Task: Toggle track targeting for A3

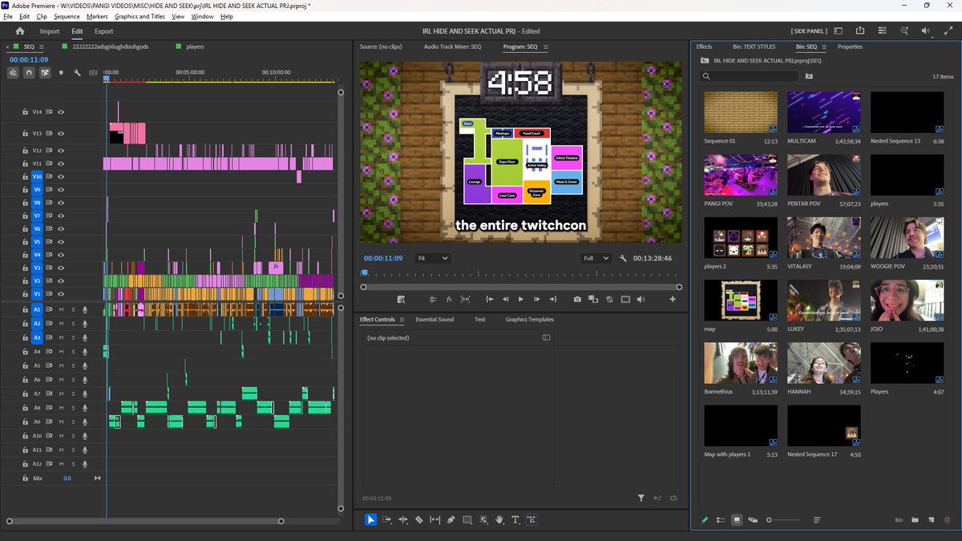Action: [x=37, y=337]
